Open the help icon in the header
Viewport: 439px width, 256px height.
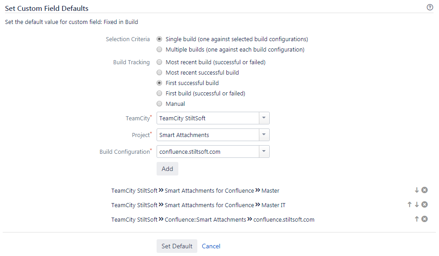click(x=430, y=8)
